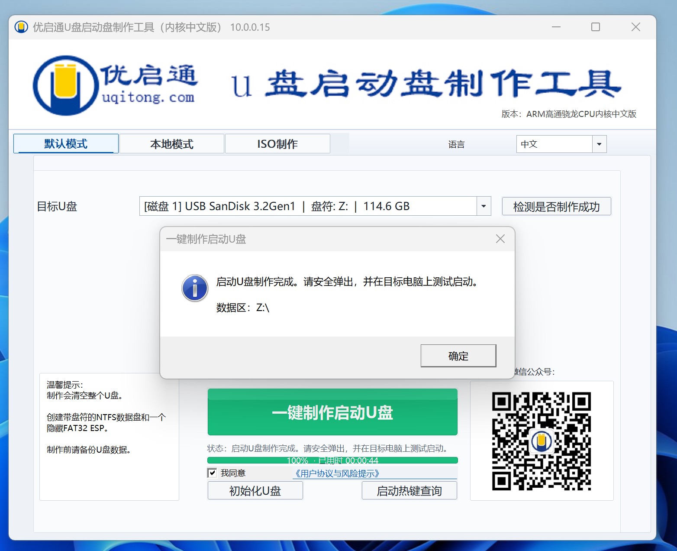Close the 一键制作启动U盘 dialog

[500, 239]
